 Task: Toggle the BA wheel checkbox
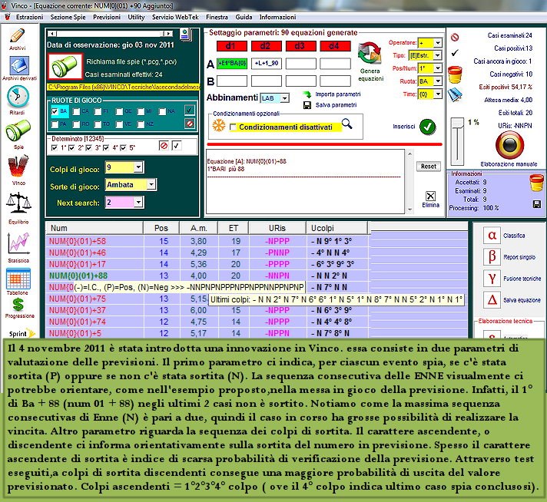(x=55, y=111)
